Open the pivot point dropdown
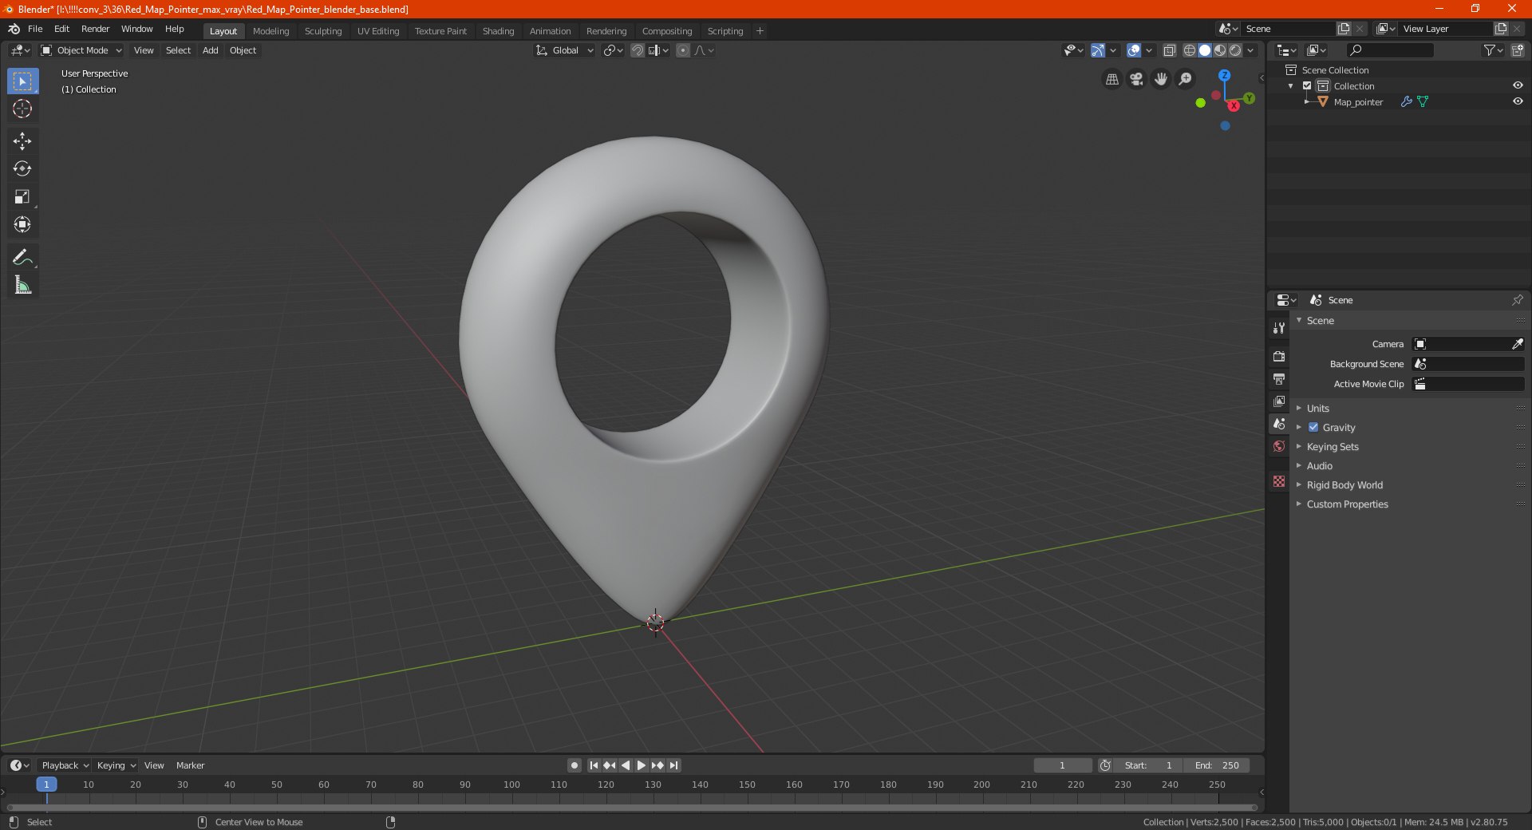1532x830 pixels. pyautogui.click(x=613, y=50)
